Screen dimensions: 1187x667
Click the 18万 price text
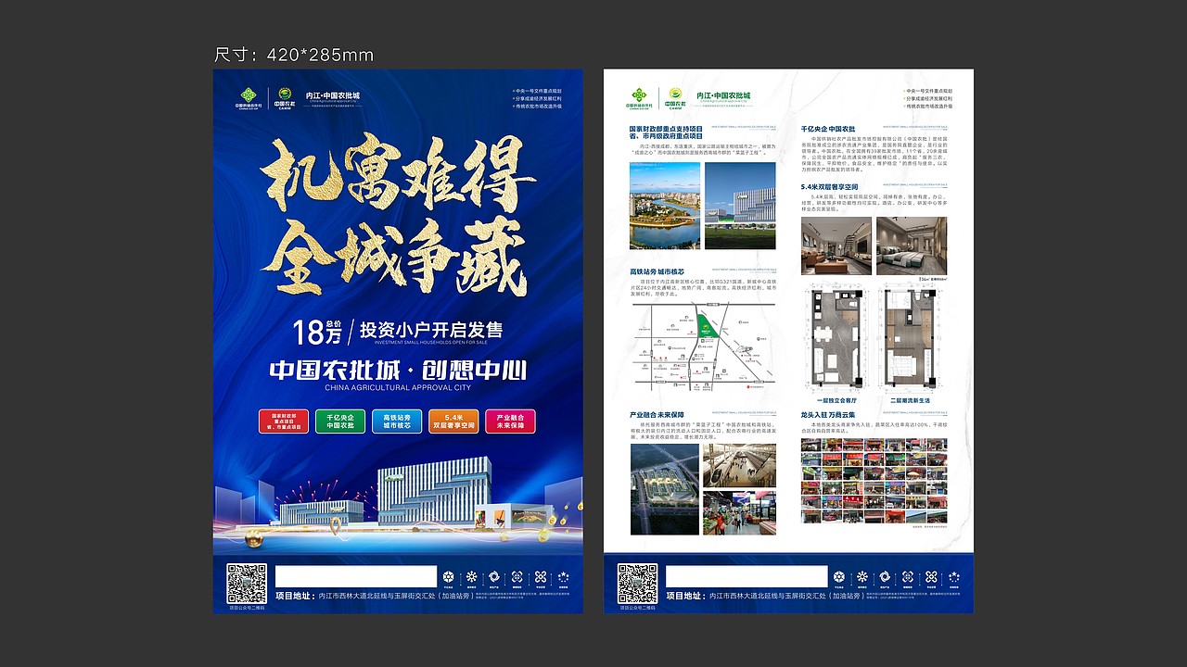[x=317, y=330]
